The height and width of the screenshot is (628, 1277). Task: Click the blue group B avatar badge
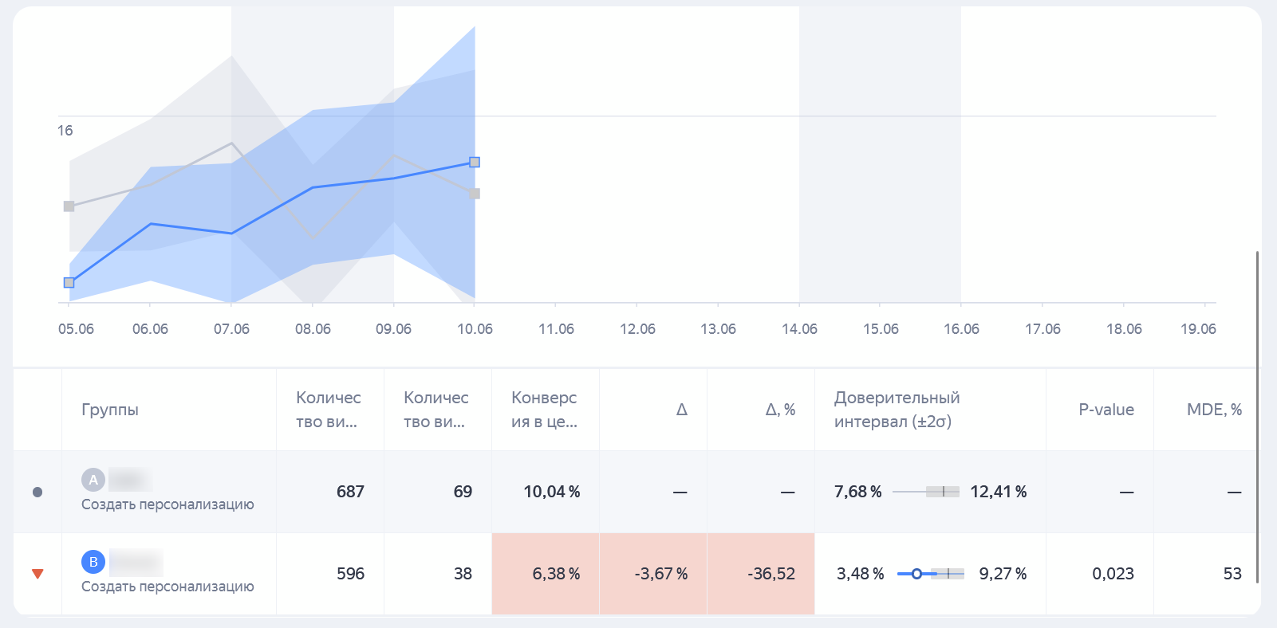[x=93, y=562]
